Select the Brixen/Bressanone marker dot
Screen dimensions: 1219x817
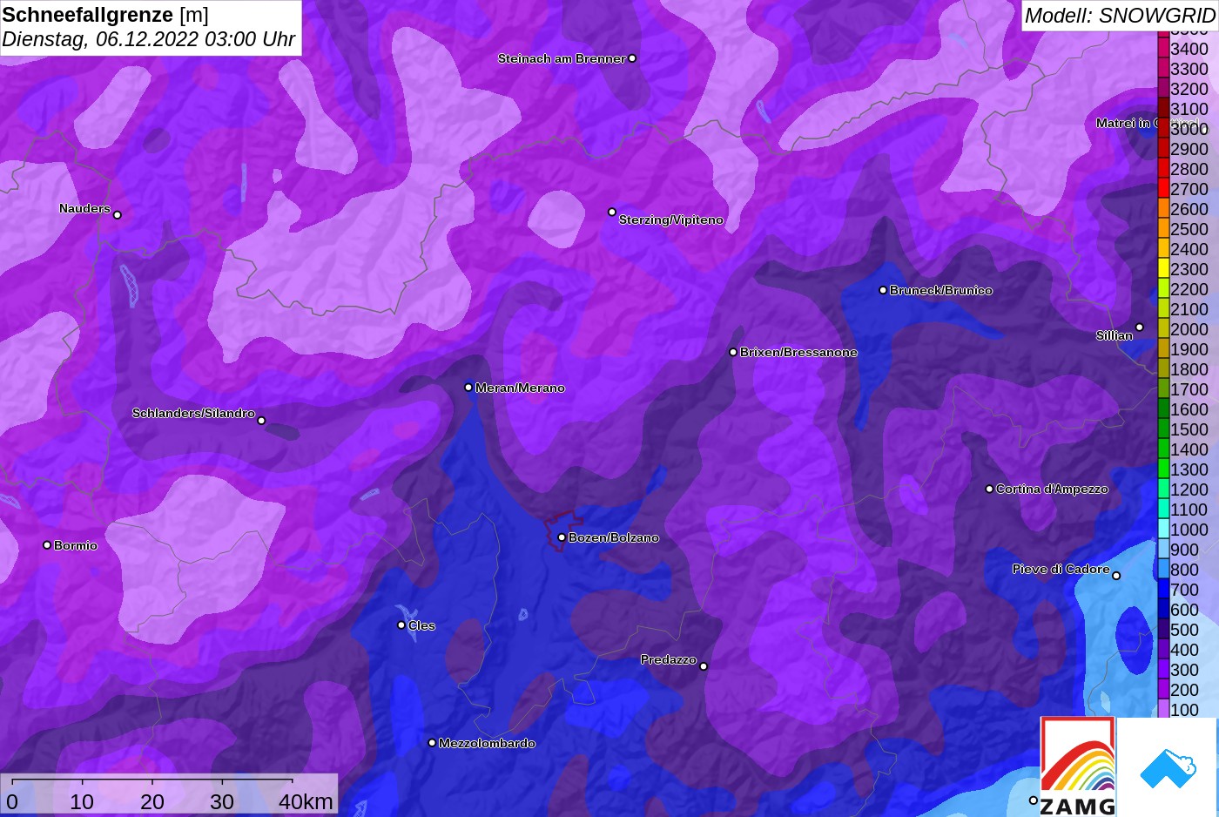pos(733,352)
